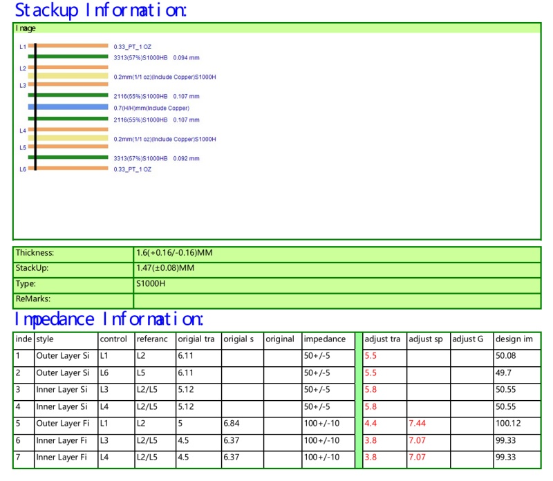Select the design impedance cell showing 50.08
The width and height of the screenshot is (553, 481).
[x=516, y=357]
